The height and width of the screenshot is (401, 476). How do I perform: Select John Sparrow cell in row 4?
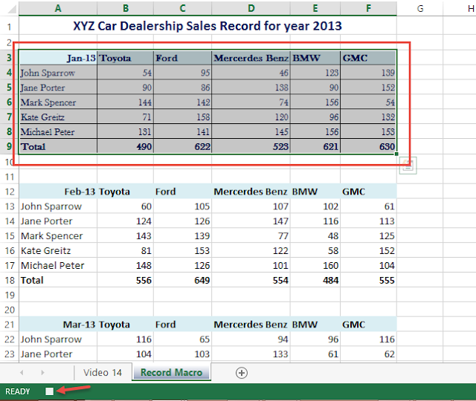click(x=58, y=73)
